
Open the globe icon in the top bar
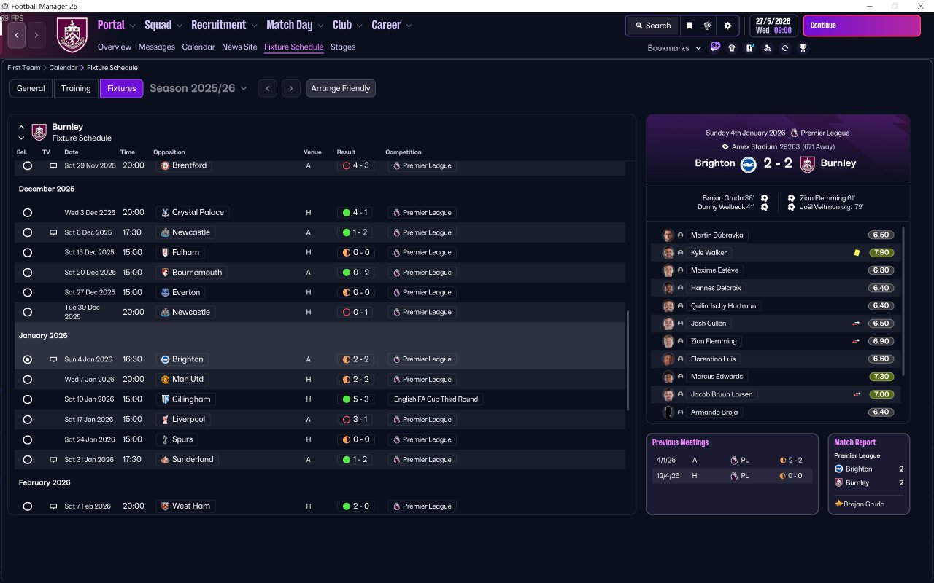click(707, 26)
